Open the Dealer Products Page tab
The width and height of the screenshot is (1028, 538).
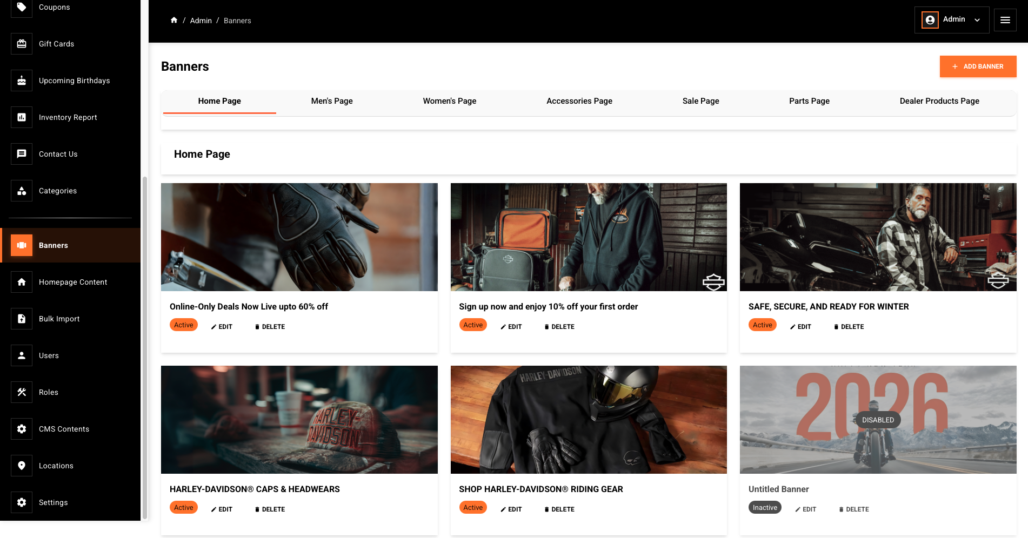[939, 101]
